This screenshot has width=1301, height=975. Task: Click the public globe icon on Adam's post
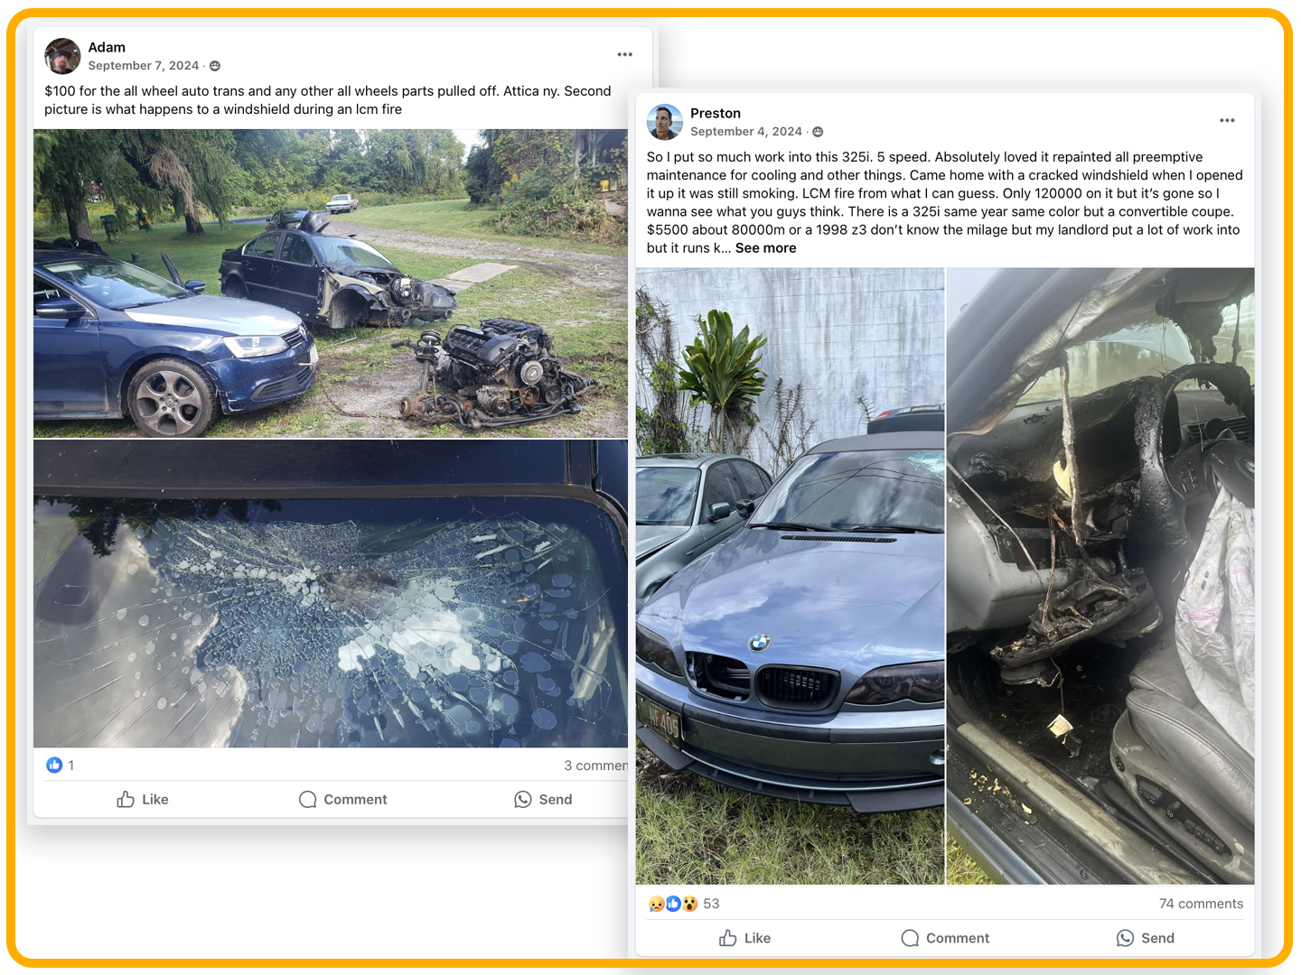215,66
